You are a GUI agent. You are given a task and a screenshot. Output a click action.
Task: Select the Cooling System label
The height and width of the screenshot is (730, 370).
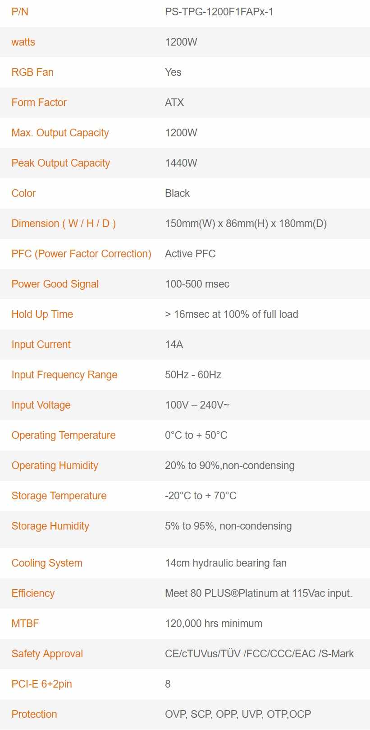click(47, 563)
